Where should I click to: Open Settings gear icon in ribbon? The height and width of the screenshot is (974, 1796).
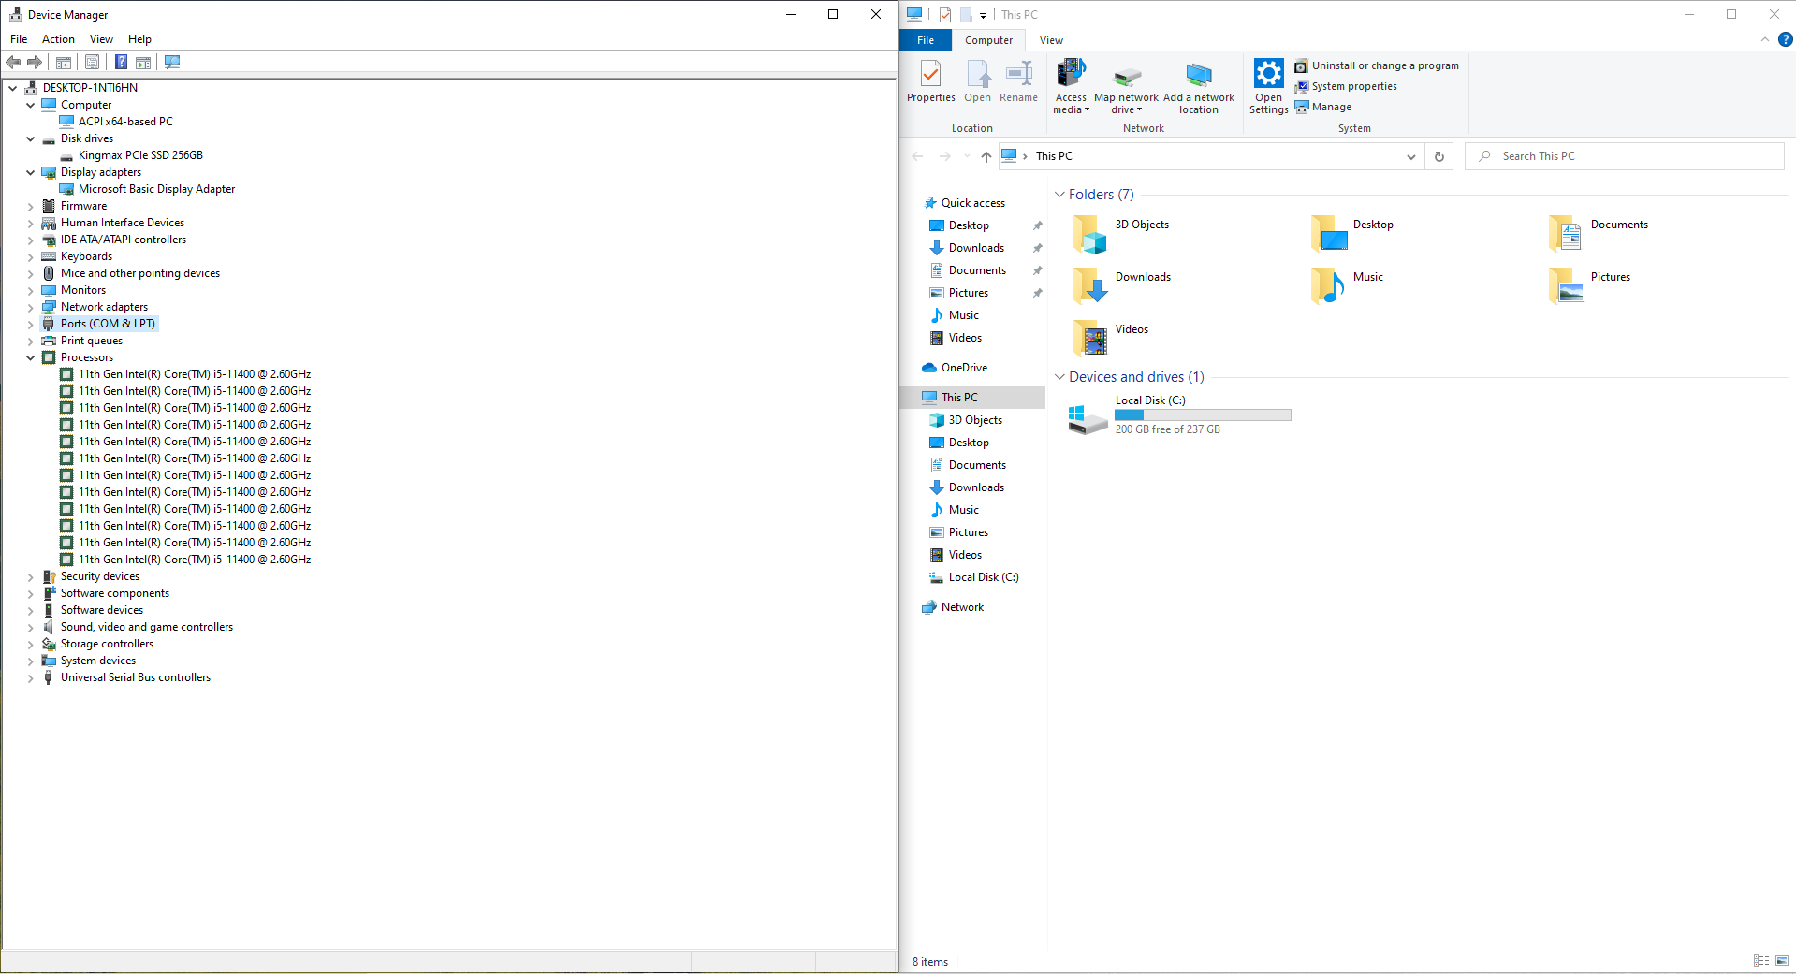click(x=1268, y=74)
